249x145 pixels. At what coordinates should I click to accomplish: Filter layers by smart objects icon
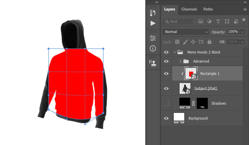tap(236, 21)
